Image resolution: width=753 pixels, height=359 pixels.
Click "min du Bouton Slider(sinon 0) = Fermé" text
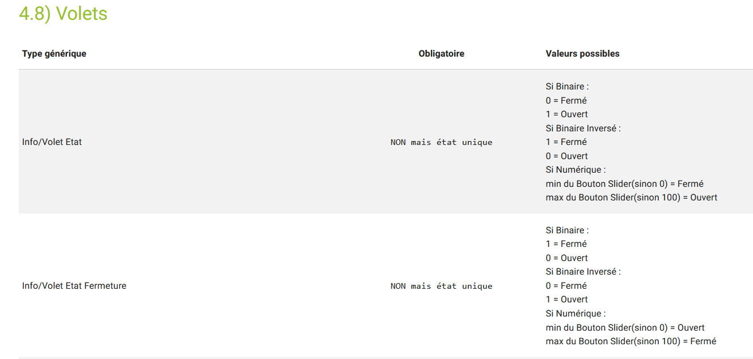point(624,184)
